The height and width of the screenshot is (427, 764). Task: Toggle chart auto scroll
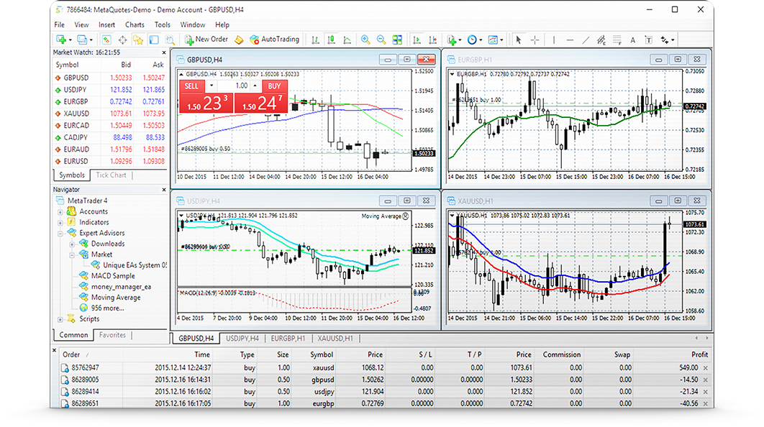[x=418, y=40]
